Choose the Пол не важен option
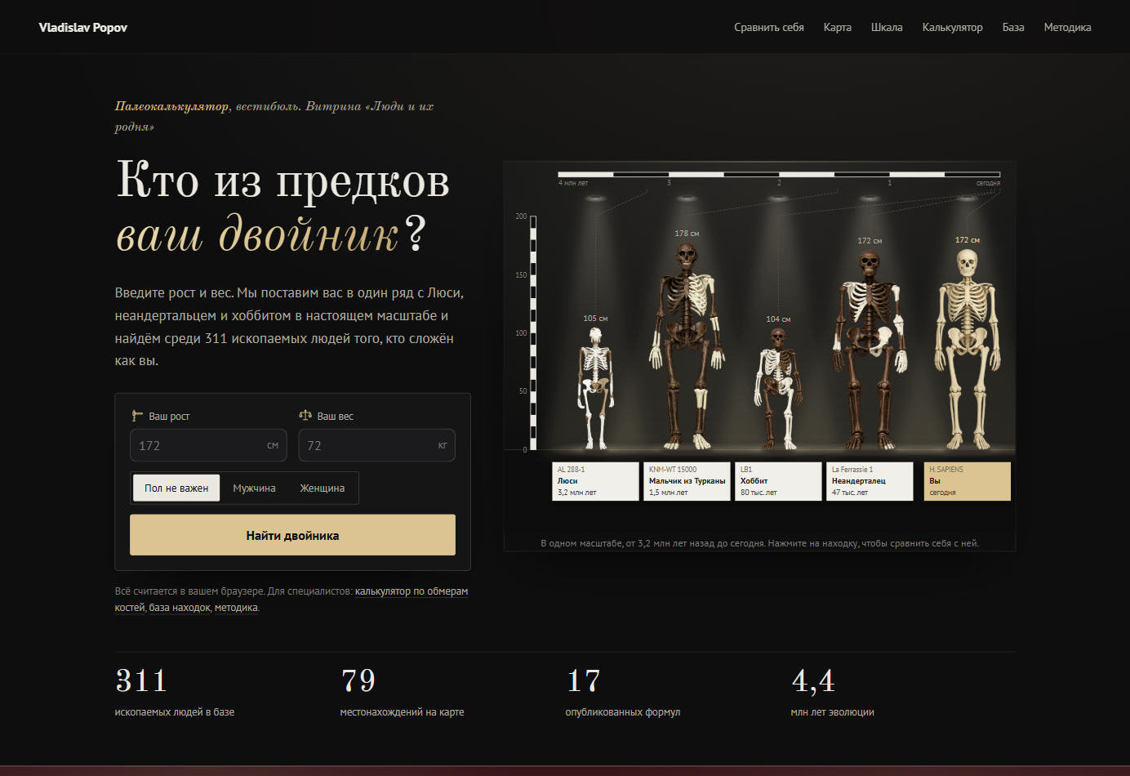This screenshot has width=1130, height=776. point(176,488)
